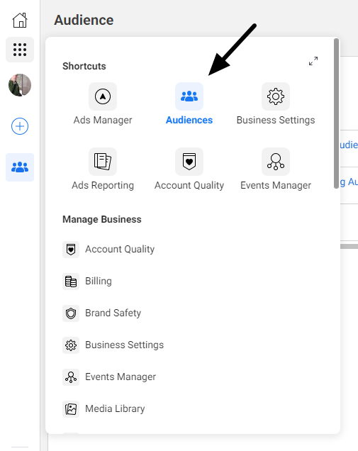The height and width of the screenshot is (451, 358).
Task: Click the Media Library picture icon
Action: 71,409
